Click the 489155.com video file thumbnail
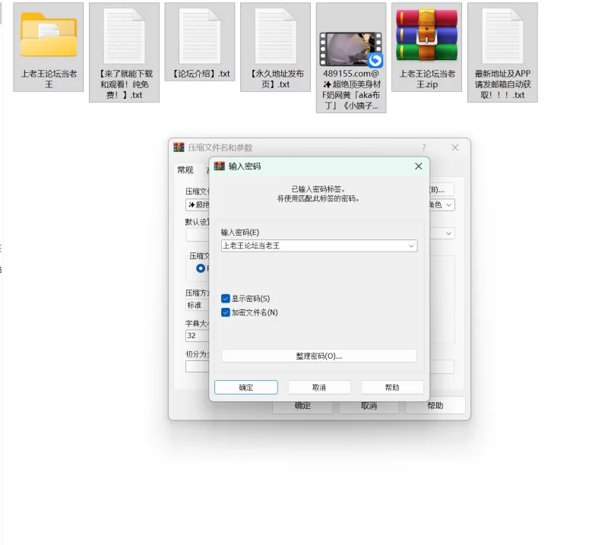Screen dimensions: 608x545 coord(350,49)
